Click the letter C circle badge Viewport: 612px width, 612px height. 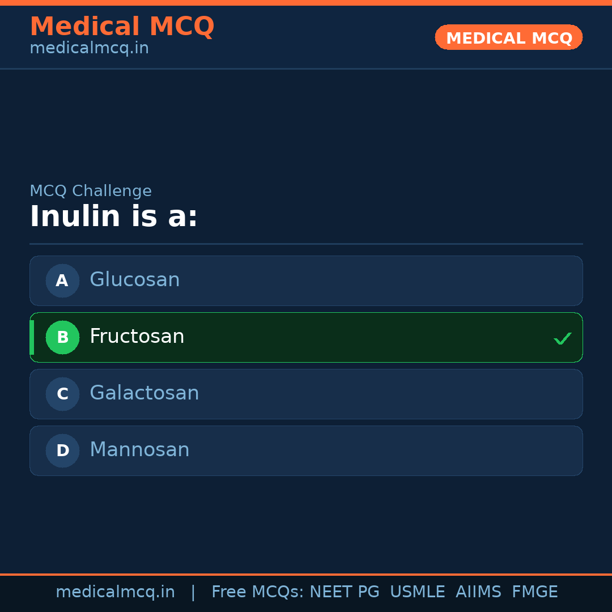tap(62, 394)
